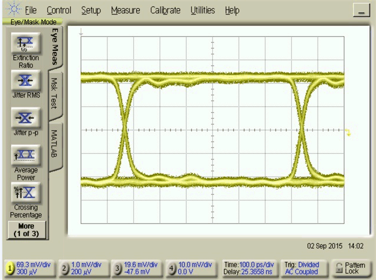Open the Trig: Divided trigger settings
The image size is (376, 280).
coord(301,268)
